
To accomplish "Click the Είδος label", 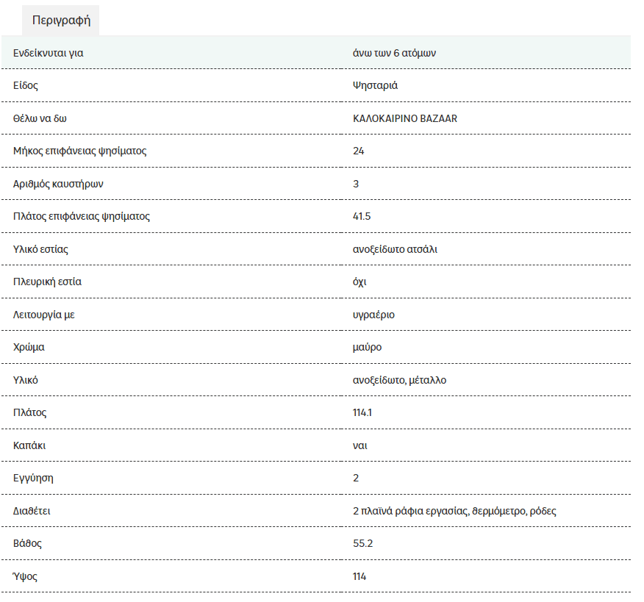I will coord(26,85).
